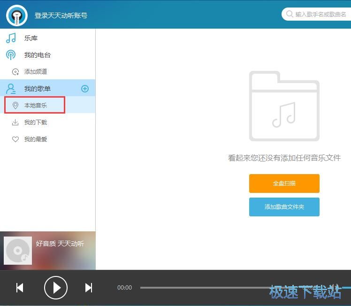The image size is (351, 306).
Task: Open the 登录天天动听账号 login link
Action: tap(61, 15)
